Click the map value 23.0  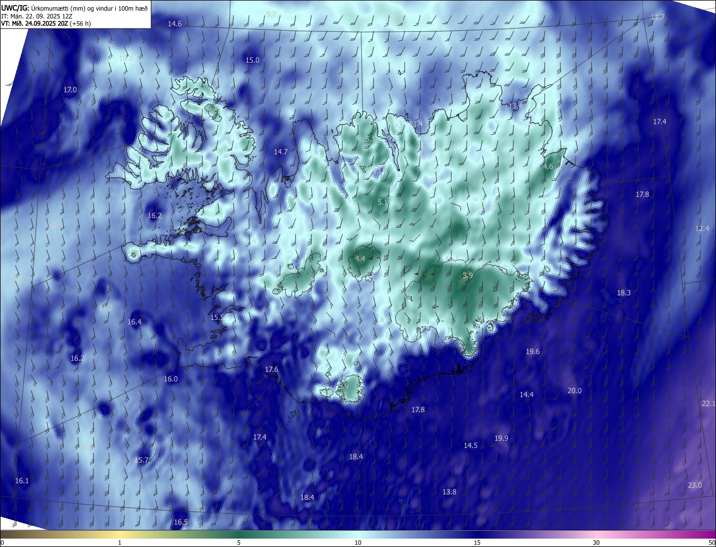pos(695,485)
